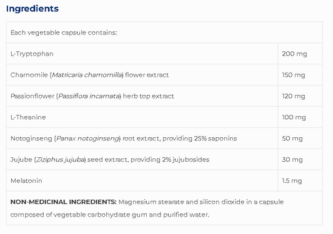The width and height of the screenshot is (333, 234).
Task: Click the 100 mg dosage value
Action: [294, 117]
